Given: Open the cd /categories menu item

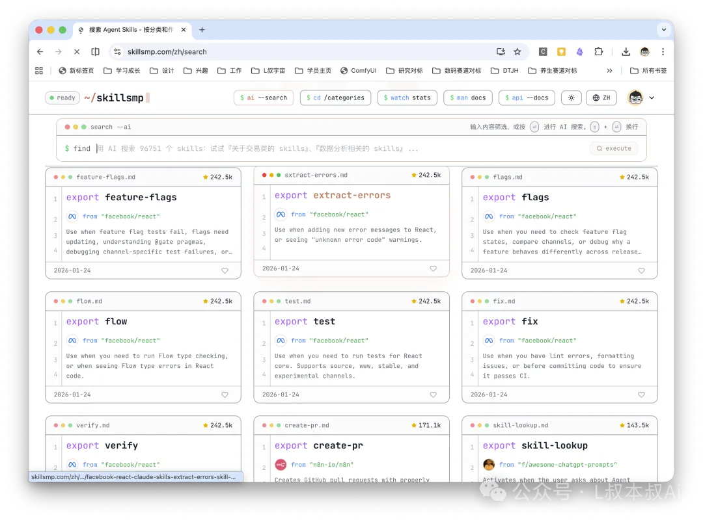Looking at the screenshot, I should click(x=336, y=97).
